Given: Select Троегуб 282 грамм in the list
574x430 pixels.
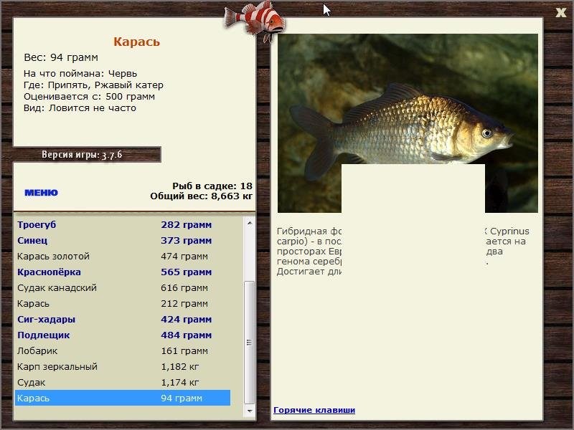Looking at the screenshot, I should tap(123, 224).
